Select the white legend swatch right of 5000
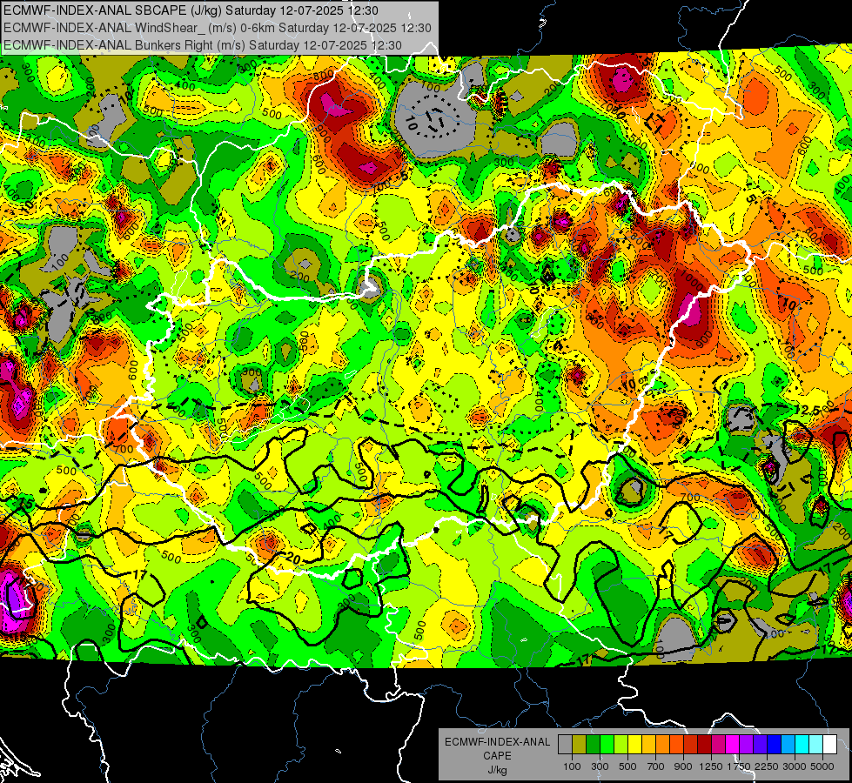 click(x=829, y=745)
